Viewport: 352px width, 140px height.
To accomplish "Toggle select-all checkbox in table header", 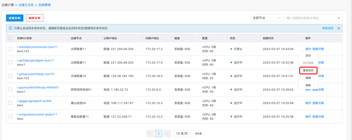I will [x=10, y=38].
